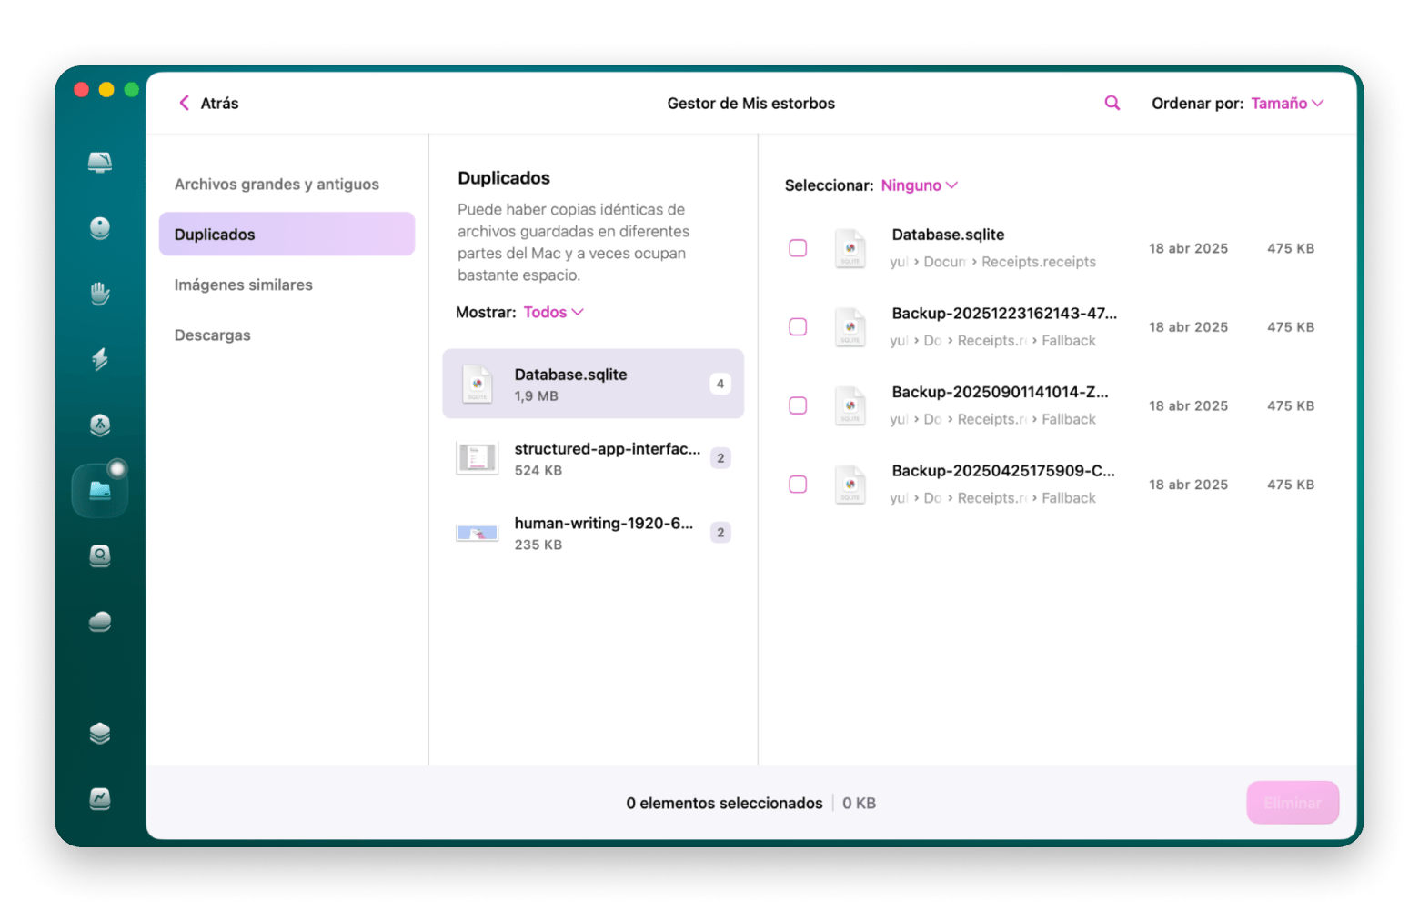Select the highlighted folder icon in the sidebar
Viewport: 1419px width, 920px height.
click(100, 491)
